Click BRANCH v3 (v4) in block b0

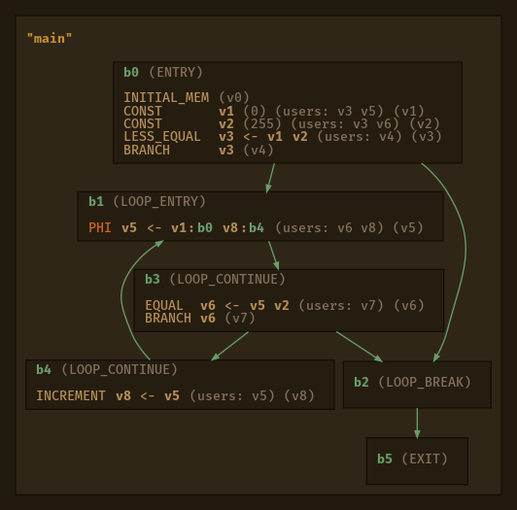[198, 150]
